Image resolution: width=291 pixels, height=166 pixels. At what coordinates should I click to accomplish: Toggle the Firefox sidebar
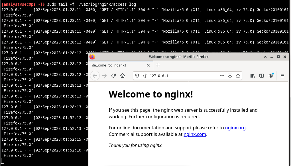tap(262, 76)
